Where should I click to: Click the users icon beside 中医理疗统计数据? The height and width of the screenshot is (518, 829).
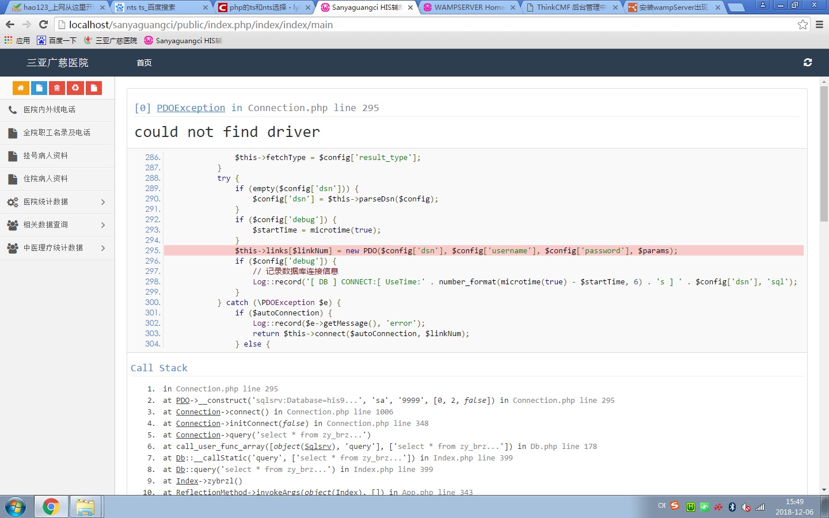[x=13, y=248]
